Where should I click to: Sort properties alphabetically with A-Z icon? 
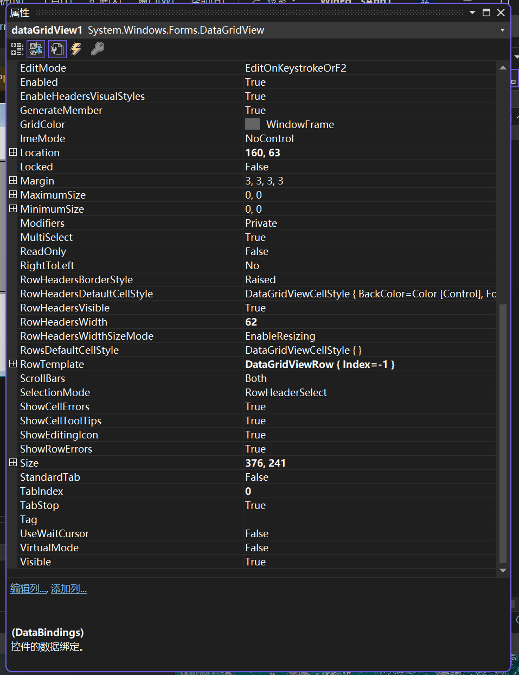[36, 49]
